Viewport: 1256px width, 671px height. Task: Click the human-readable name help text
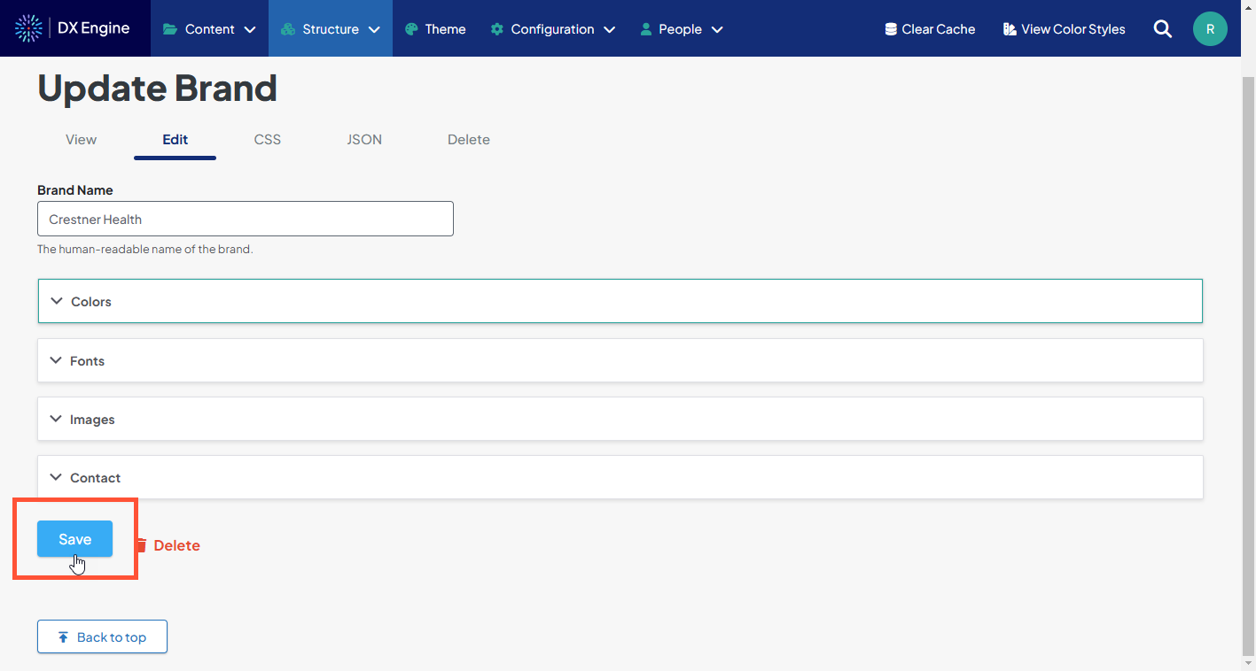coord(145,250)
